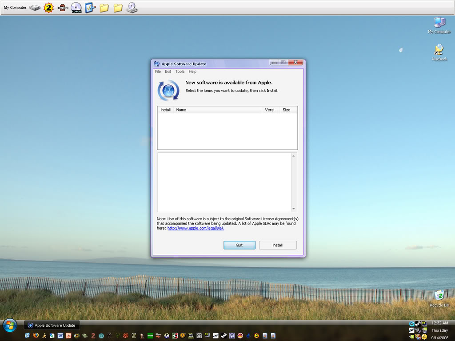Open the Recycle Bin desktop icon

(439, 299)
